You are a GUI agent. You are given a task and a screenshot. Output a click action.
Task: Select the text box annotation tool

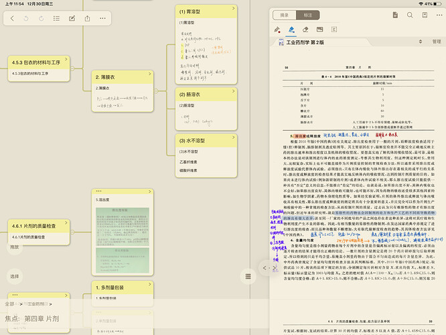(x=334, y=29)
